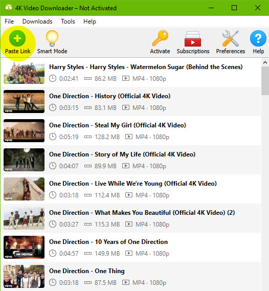Click the blue Help question icon

258,38
